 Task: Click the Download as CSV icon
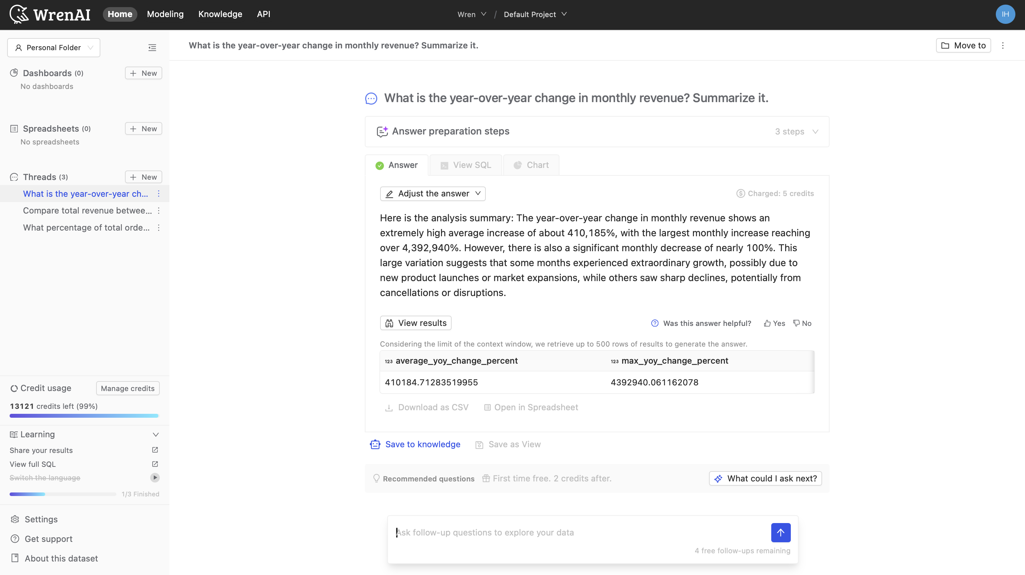point(389,407)
